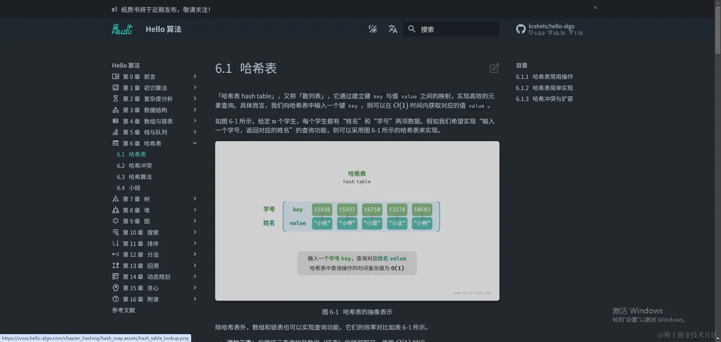
Task: Click the 6.1 哈希表 page heading
Action: 246,68
